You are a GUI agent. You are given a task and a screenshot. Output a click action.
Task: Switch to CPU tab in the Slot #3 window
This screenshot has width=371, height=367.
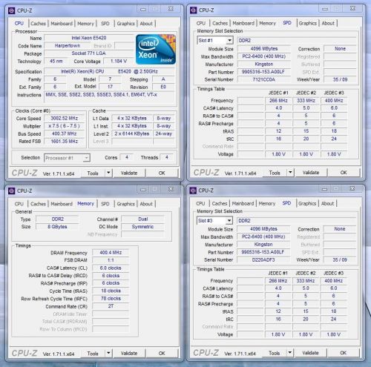[x=200, y=203]
